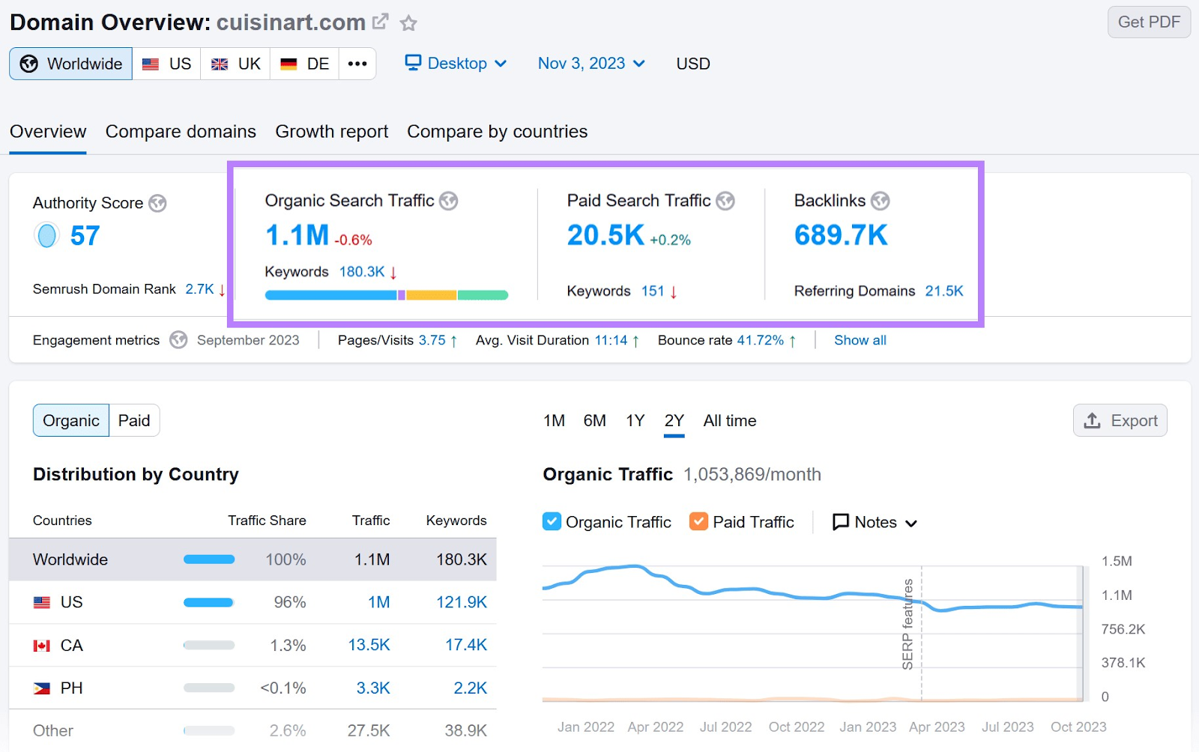Open US traffic 1M value
The height and width of the screenshot is (752, 1199).
tap(379, 602)
